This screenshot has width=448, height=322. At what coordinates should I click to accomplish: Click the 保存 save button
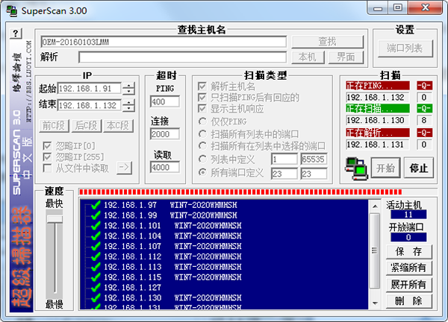point(408,251)
